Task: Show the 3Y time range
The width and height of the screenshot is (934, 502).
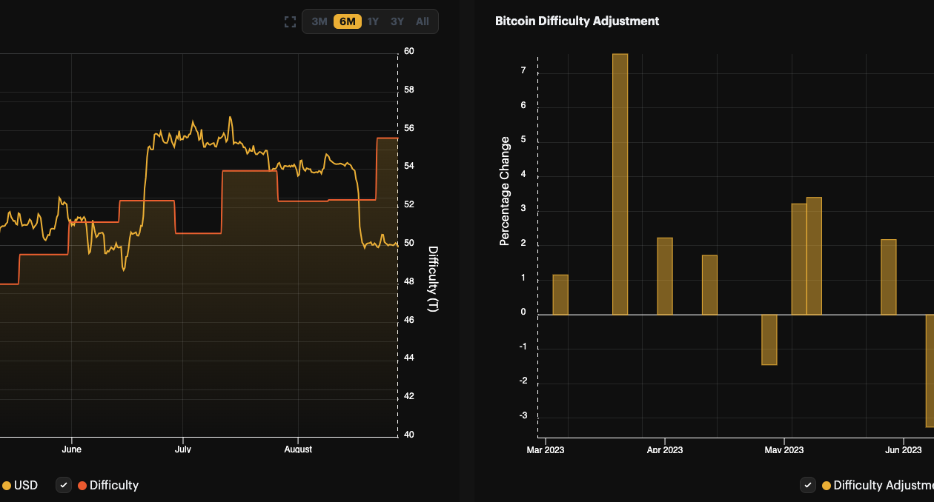Action: (x=397, y=21)
